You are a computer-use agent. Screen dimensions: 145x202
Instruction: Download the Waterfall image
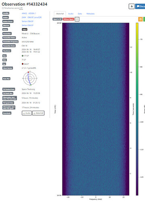pos(38,113)
